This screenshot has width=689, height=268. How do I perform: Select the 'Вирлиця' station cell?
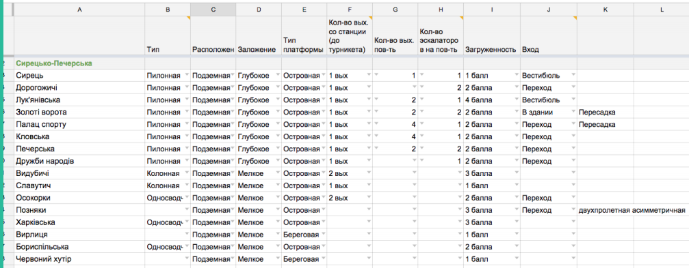click(x=79, y=235)
